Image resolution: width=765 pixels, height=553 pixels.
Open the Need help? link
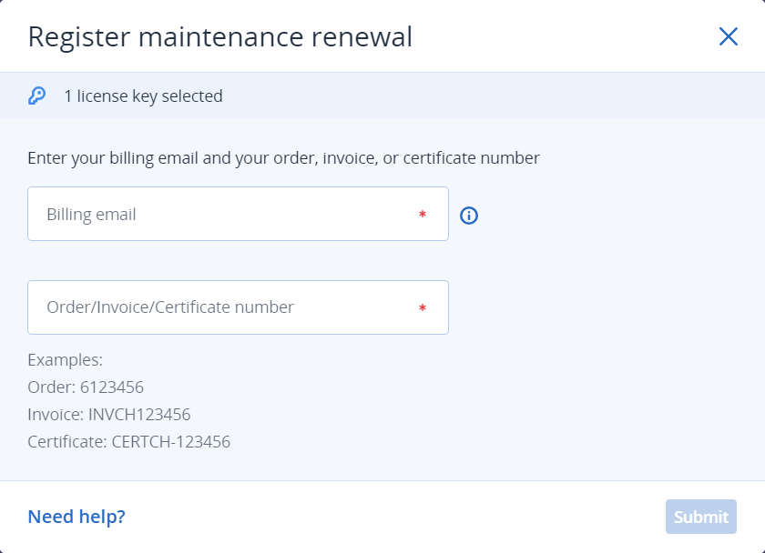(x=76, y=516)
